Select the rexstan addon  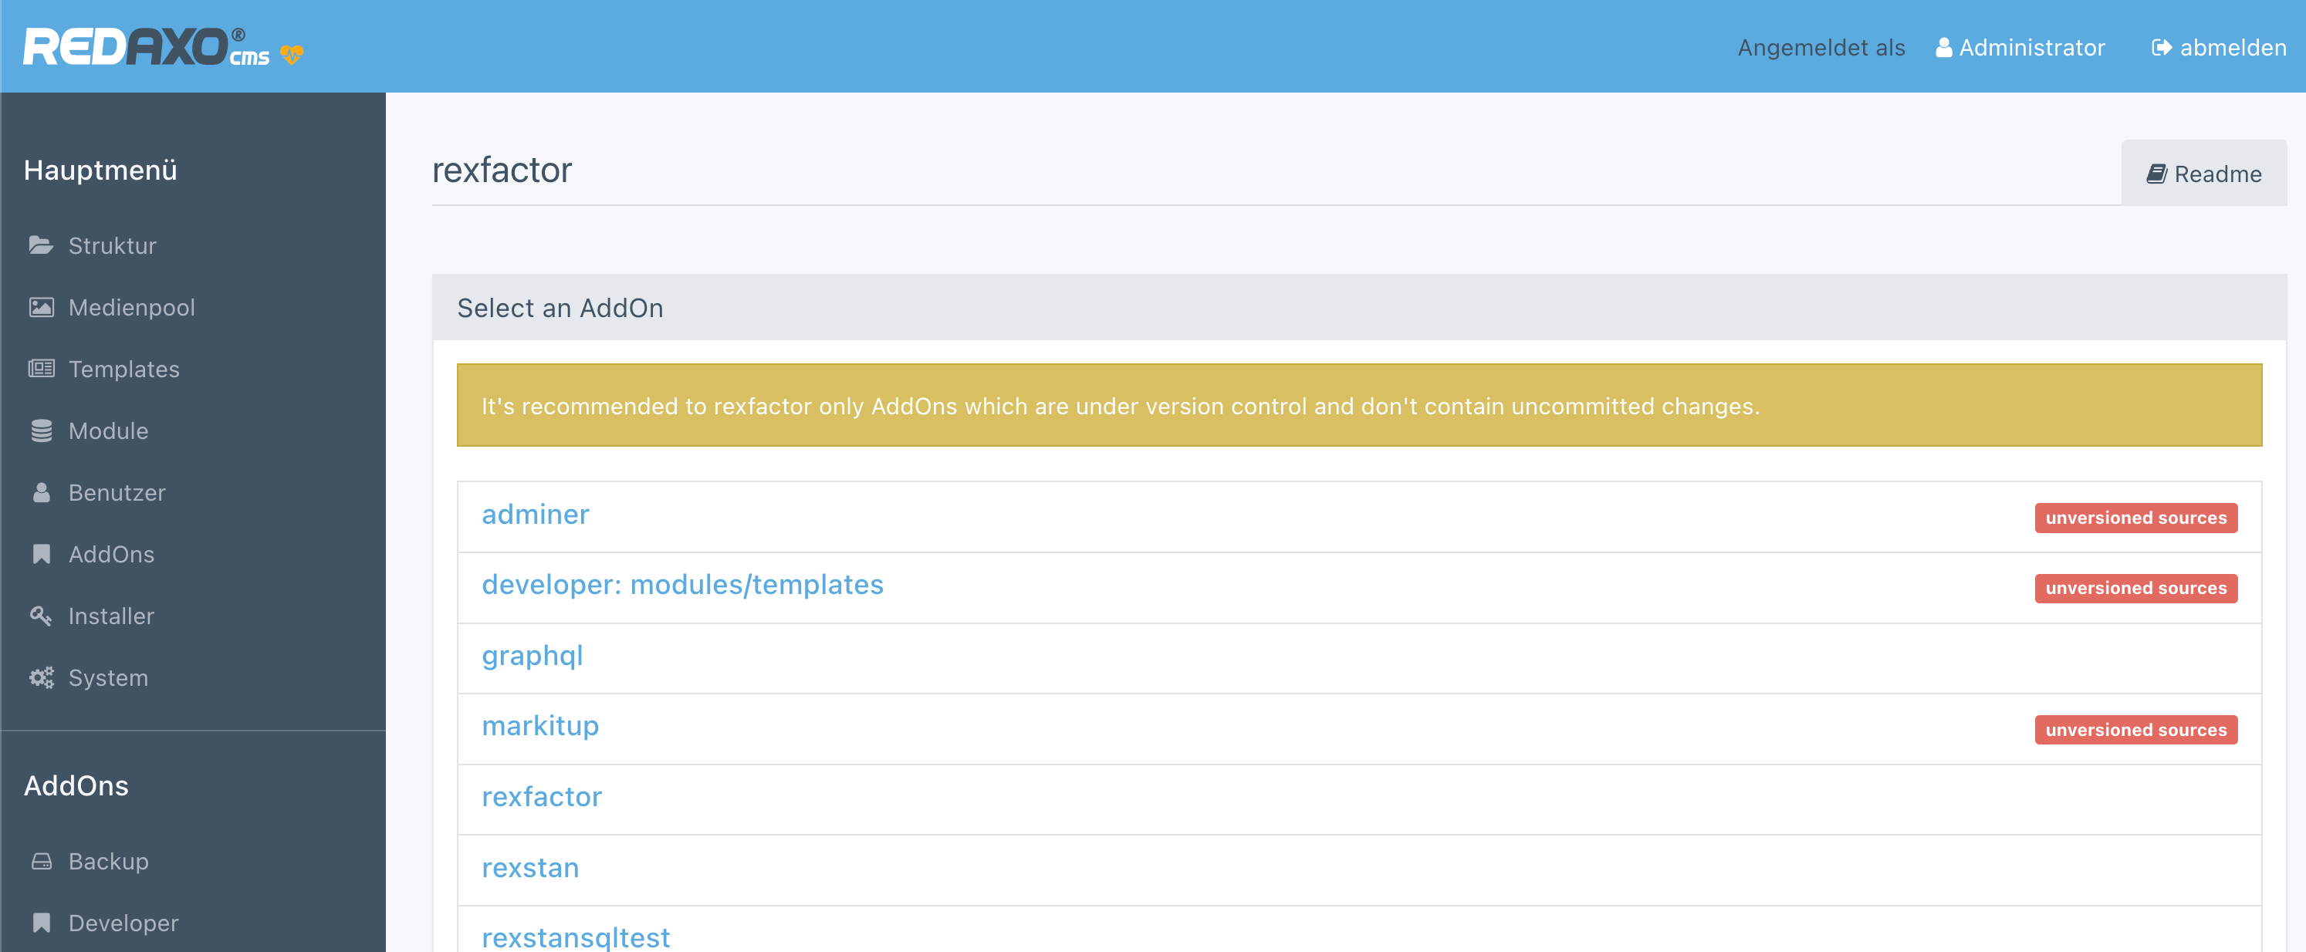click(531, 867)
